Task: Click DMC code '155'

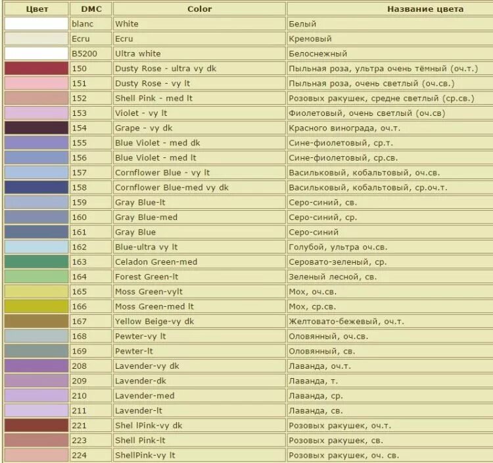Action: coord(91,143)
